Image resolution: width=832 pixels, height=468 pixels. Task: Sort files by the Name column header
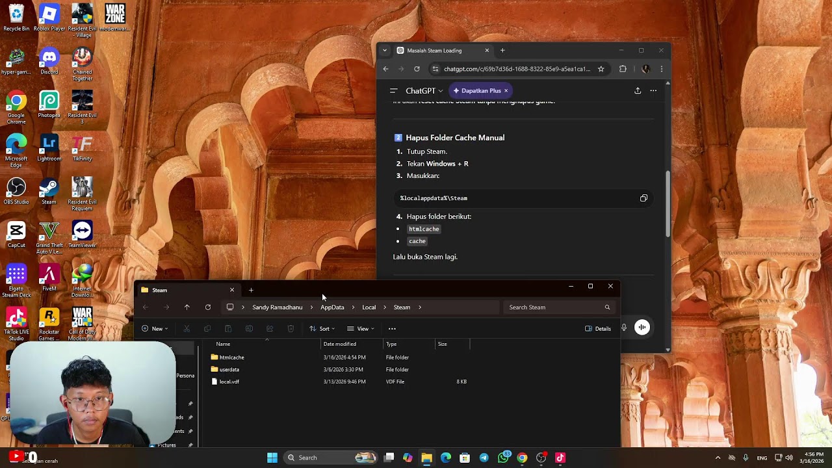(223, 344)
